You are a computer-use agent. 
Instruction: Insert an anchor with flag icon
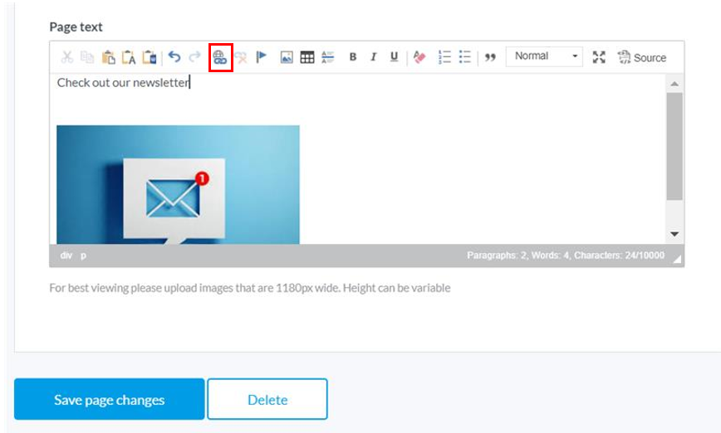[261, 57]
